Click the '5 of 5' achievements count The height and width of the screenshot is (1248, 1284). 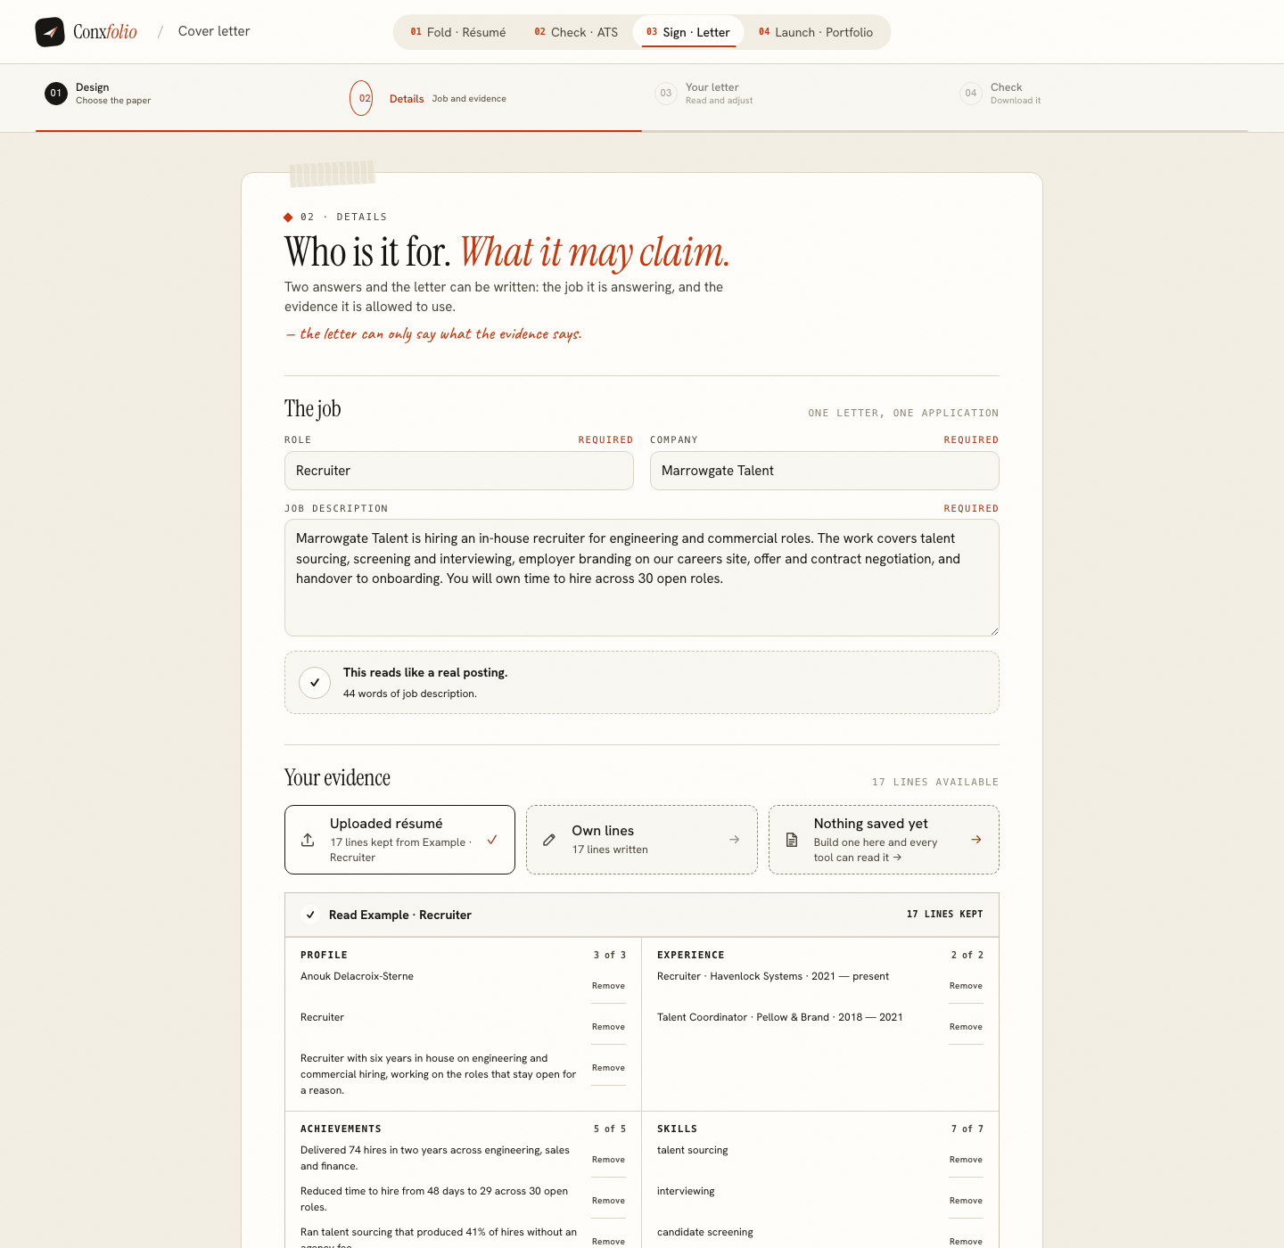[610, 1129]
